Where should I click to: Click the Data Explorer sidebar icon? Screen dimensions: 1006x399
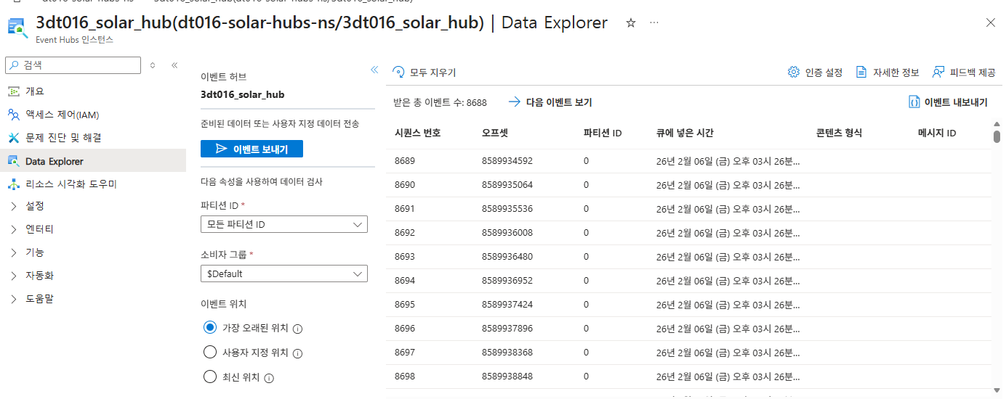[x=14, y=161]
